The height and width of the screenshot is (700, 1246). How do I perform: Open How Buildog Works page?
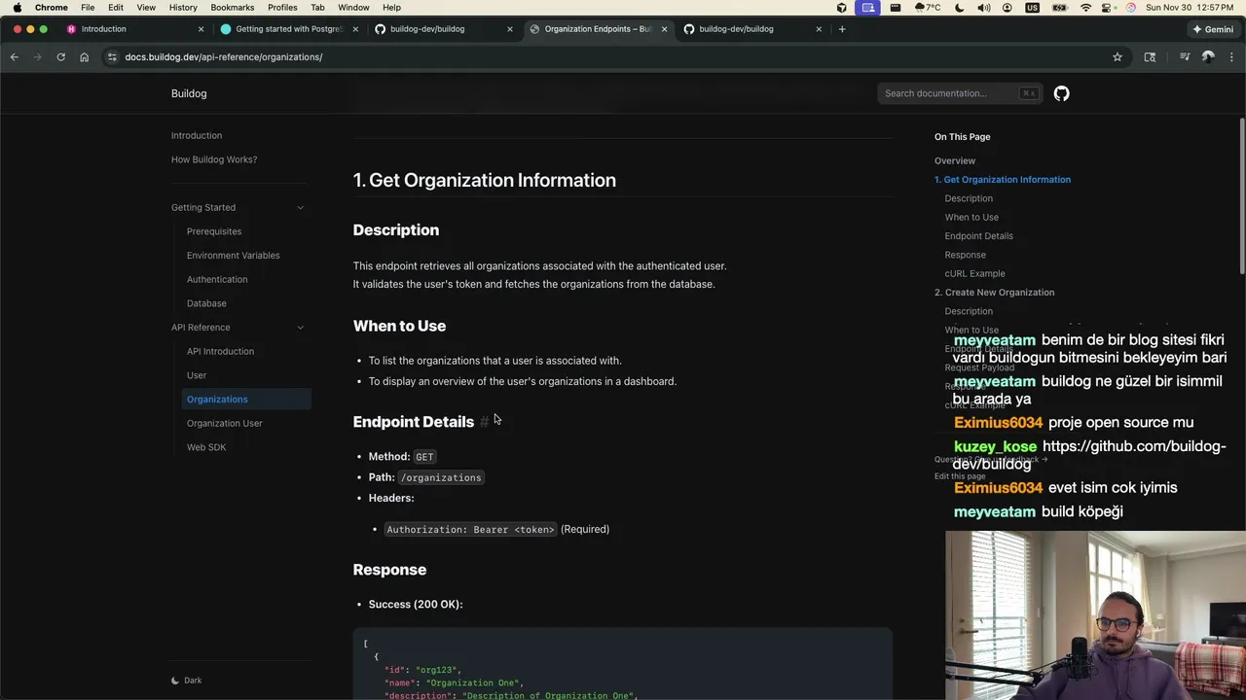coord(214,159)
